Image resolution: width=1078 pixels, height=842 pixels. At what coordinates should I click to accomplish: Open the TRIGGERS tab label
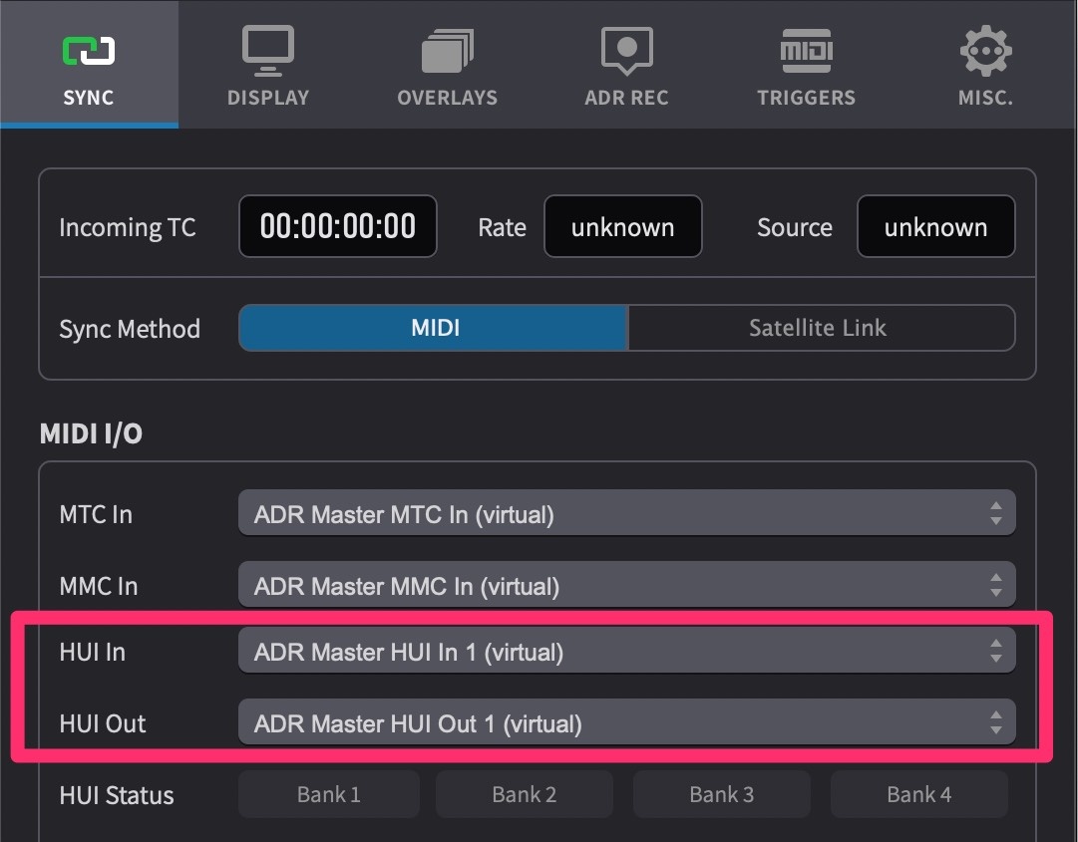click(x=807, y=98)
